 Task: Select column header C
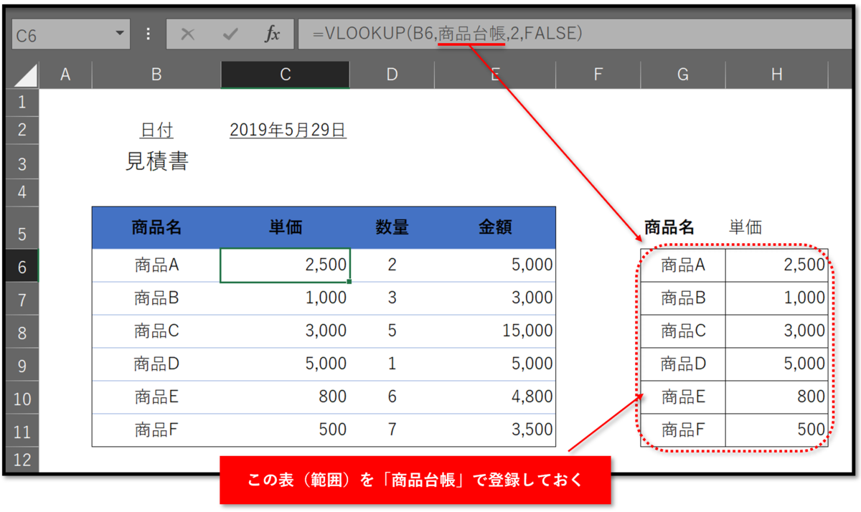point(285,74)
